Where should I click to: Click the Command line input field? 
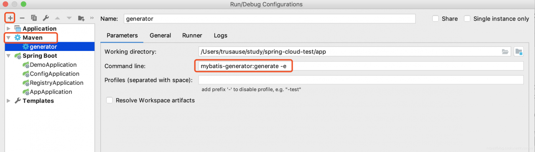[x=361, y=66]
